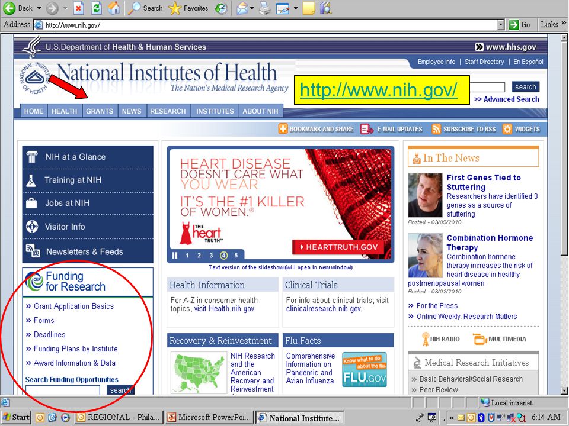Screen dimensions: 569x426
Task: Open the RESEARCH navigation tab
Action: pos(168,111)
